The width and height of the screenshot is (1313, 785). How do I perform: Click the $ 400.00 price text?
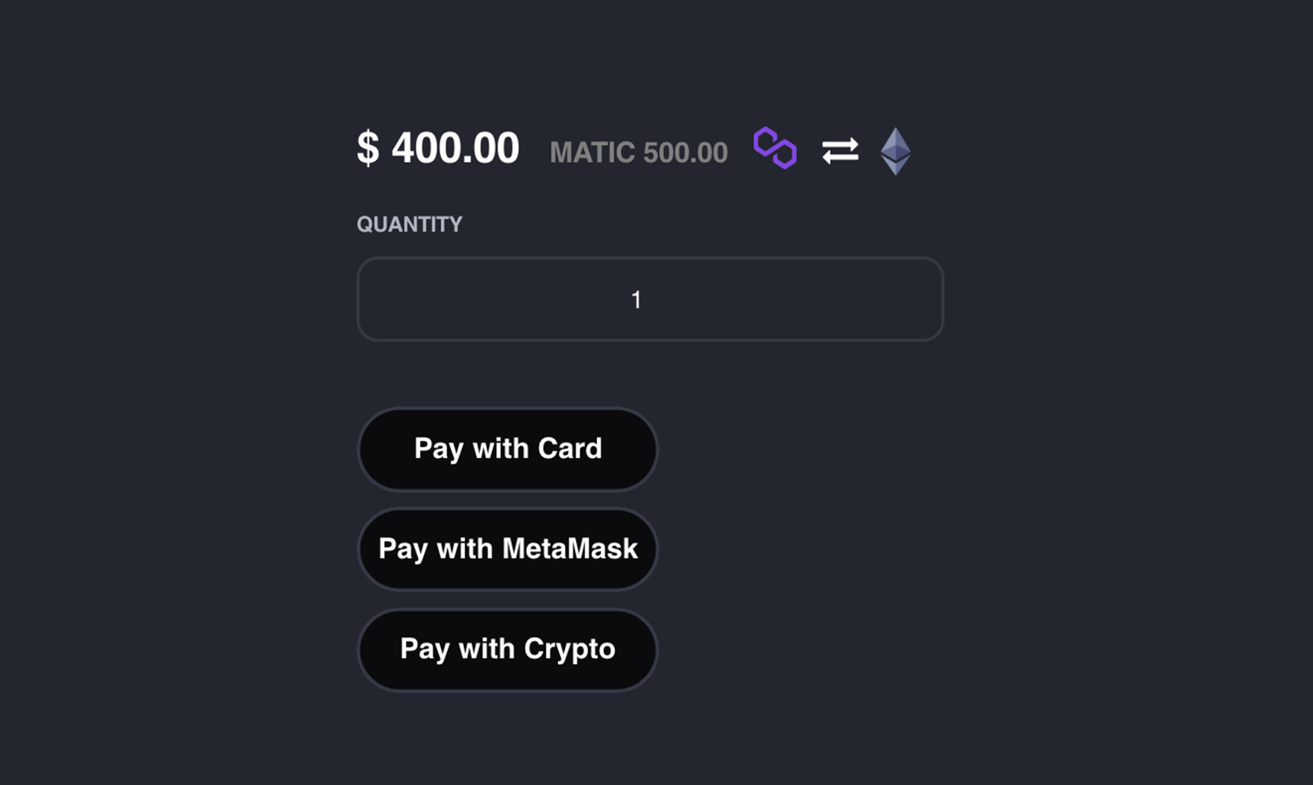tap(438, 148)
